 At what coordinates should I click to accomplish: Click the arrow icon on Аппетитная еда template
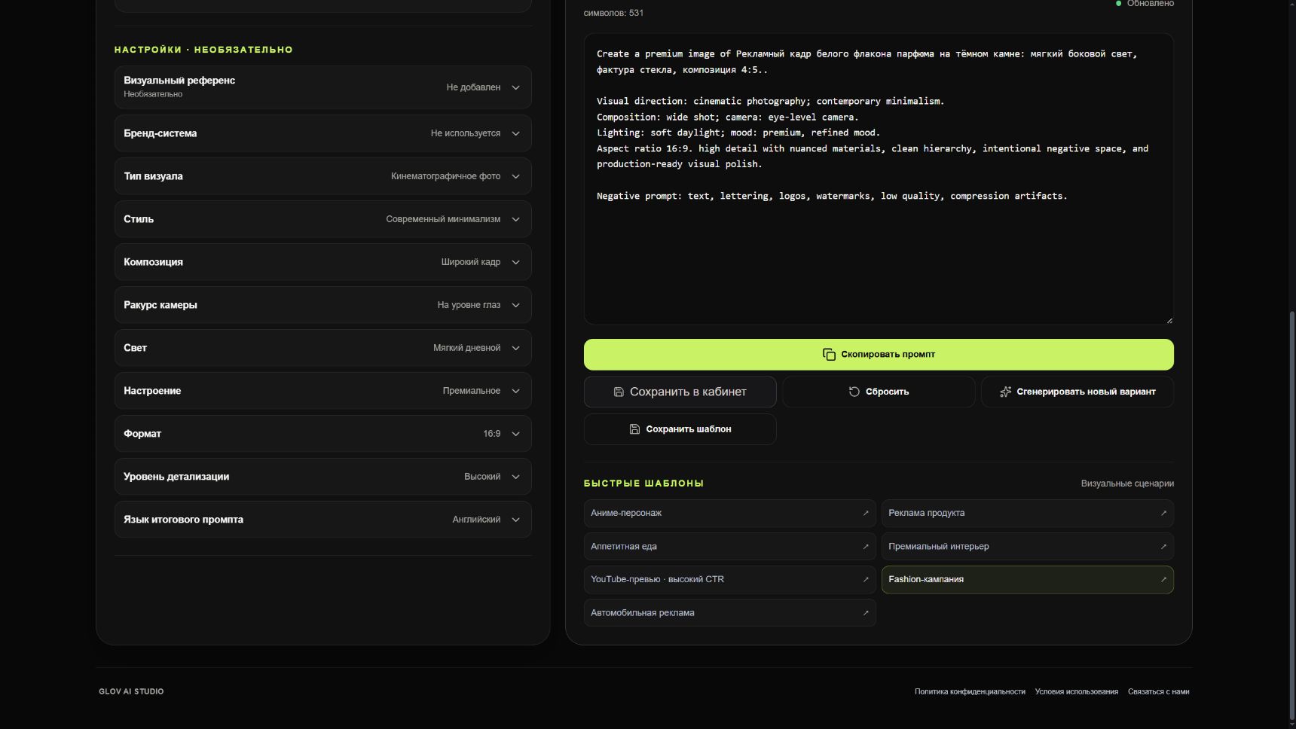(866, 547)
